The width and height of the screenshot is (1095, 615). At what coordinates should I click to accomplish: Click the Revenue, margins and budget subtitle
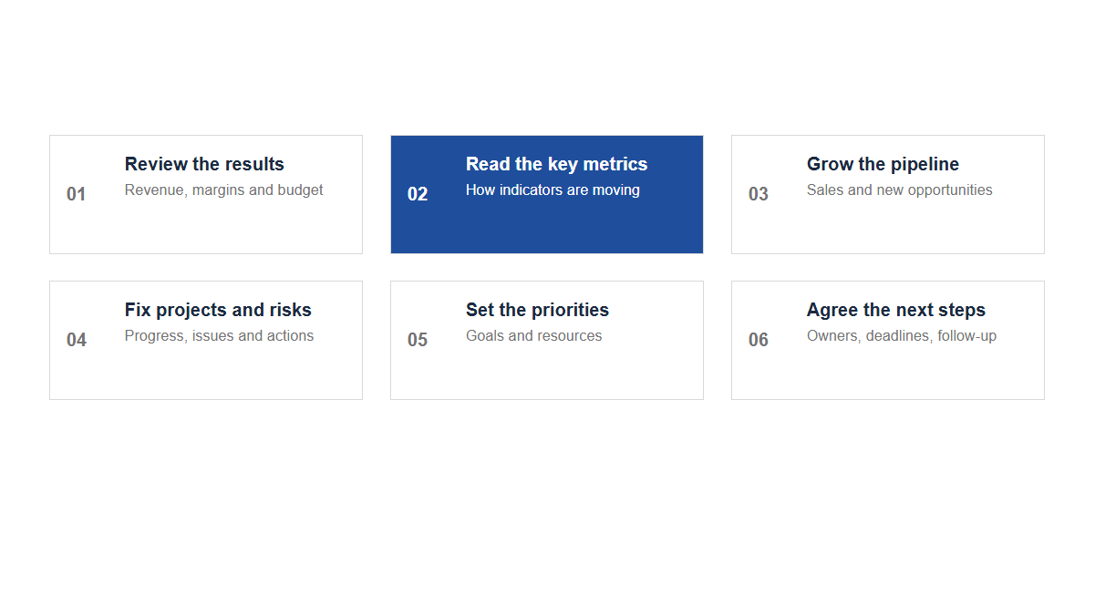coord(224,190)
